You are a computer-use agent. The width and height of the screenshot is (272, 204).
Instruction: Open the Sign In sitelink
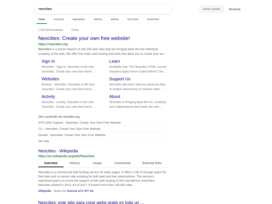48,61
